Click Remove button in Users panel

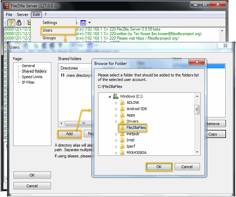216,124
